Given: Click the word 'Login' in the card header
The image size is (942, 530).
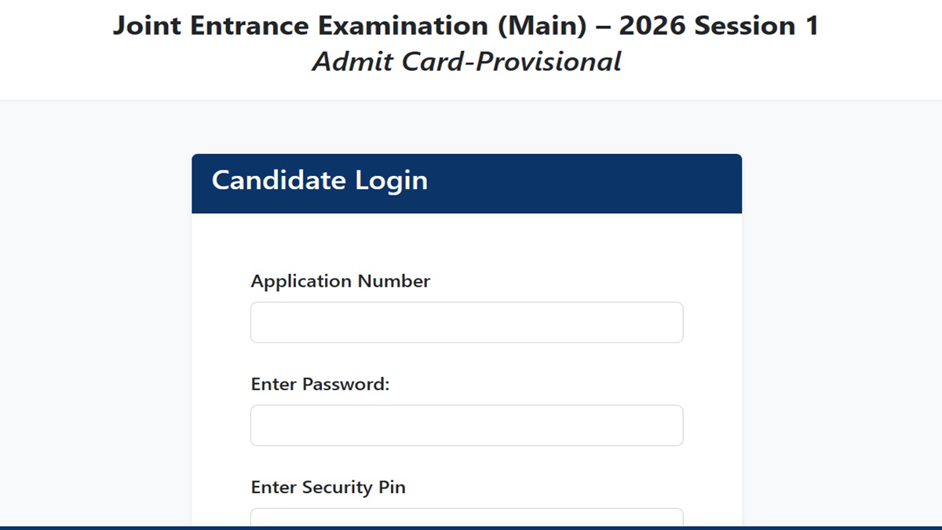Looking at the screenshot, I should (x=392, y=181).
